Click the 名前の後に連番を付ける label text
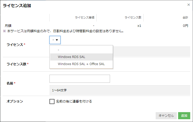The width and height of the screenshot is (193, 122). (x=74, y=101)
